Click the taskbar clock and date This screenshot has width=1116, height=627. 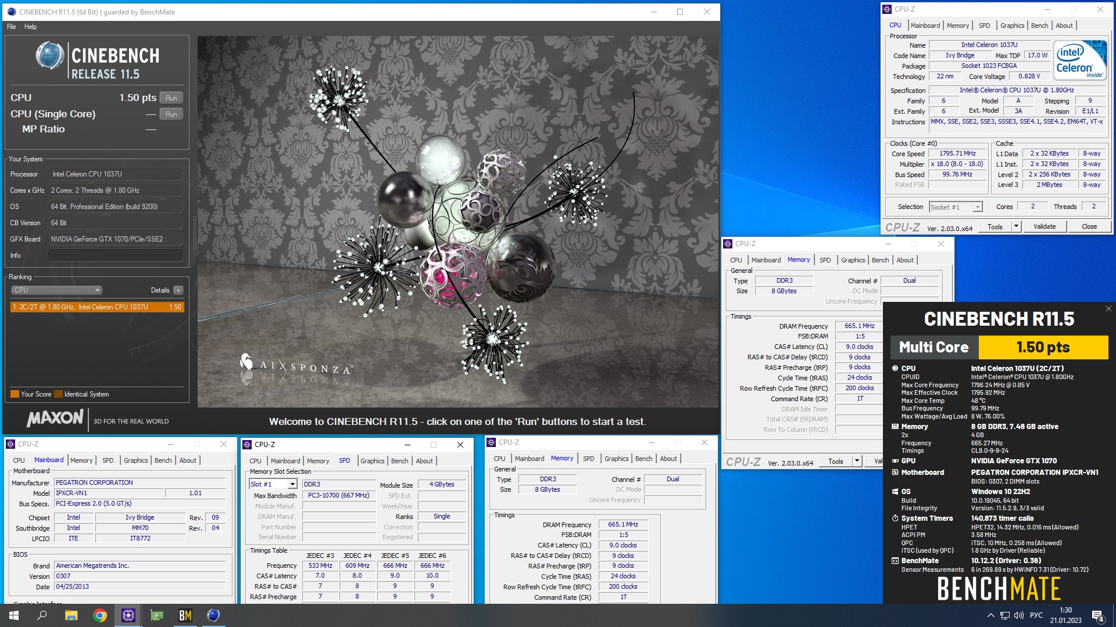point(1065,615)
